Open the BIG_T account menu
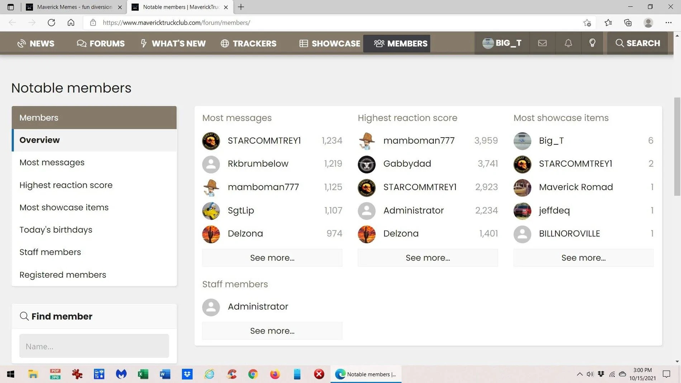 [x=502, y=43]
